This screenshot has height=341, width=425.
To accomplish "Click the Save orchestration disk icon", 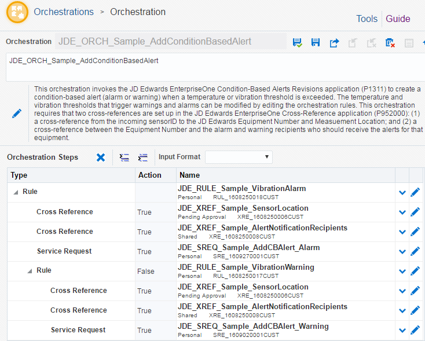I will [316, 42].
